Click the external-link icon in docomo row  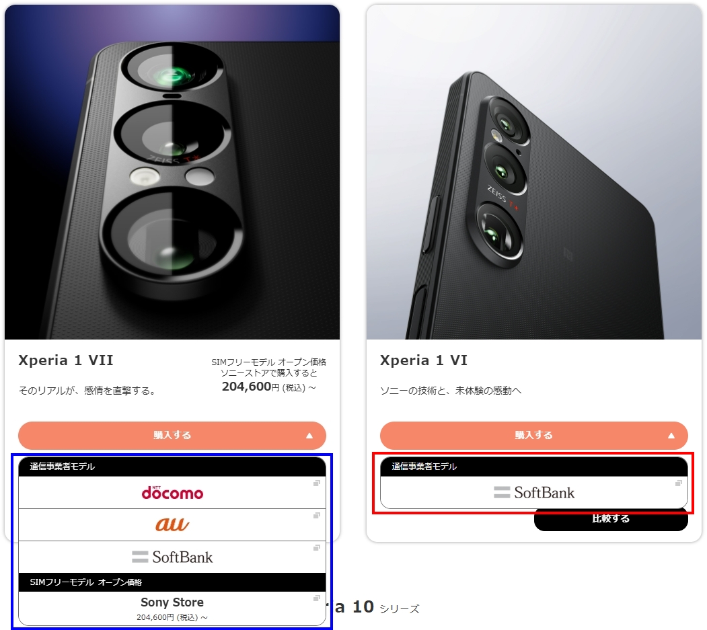pos(317,483)
